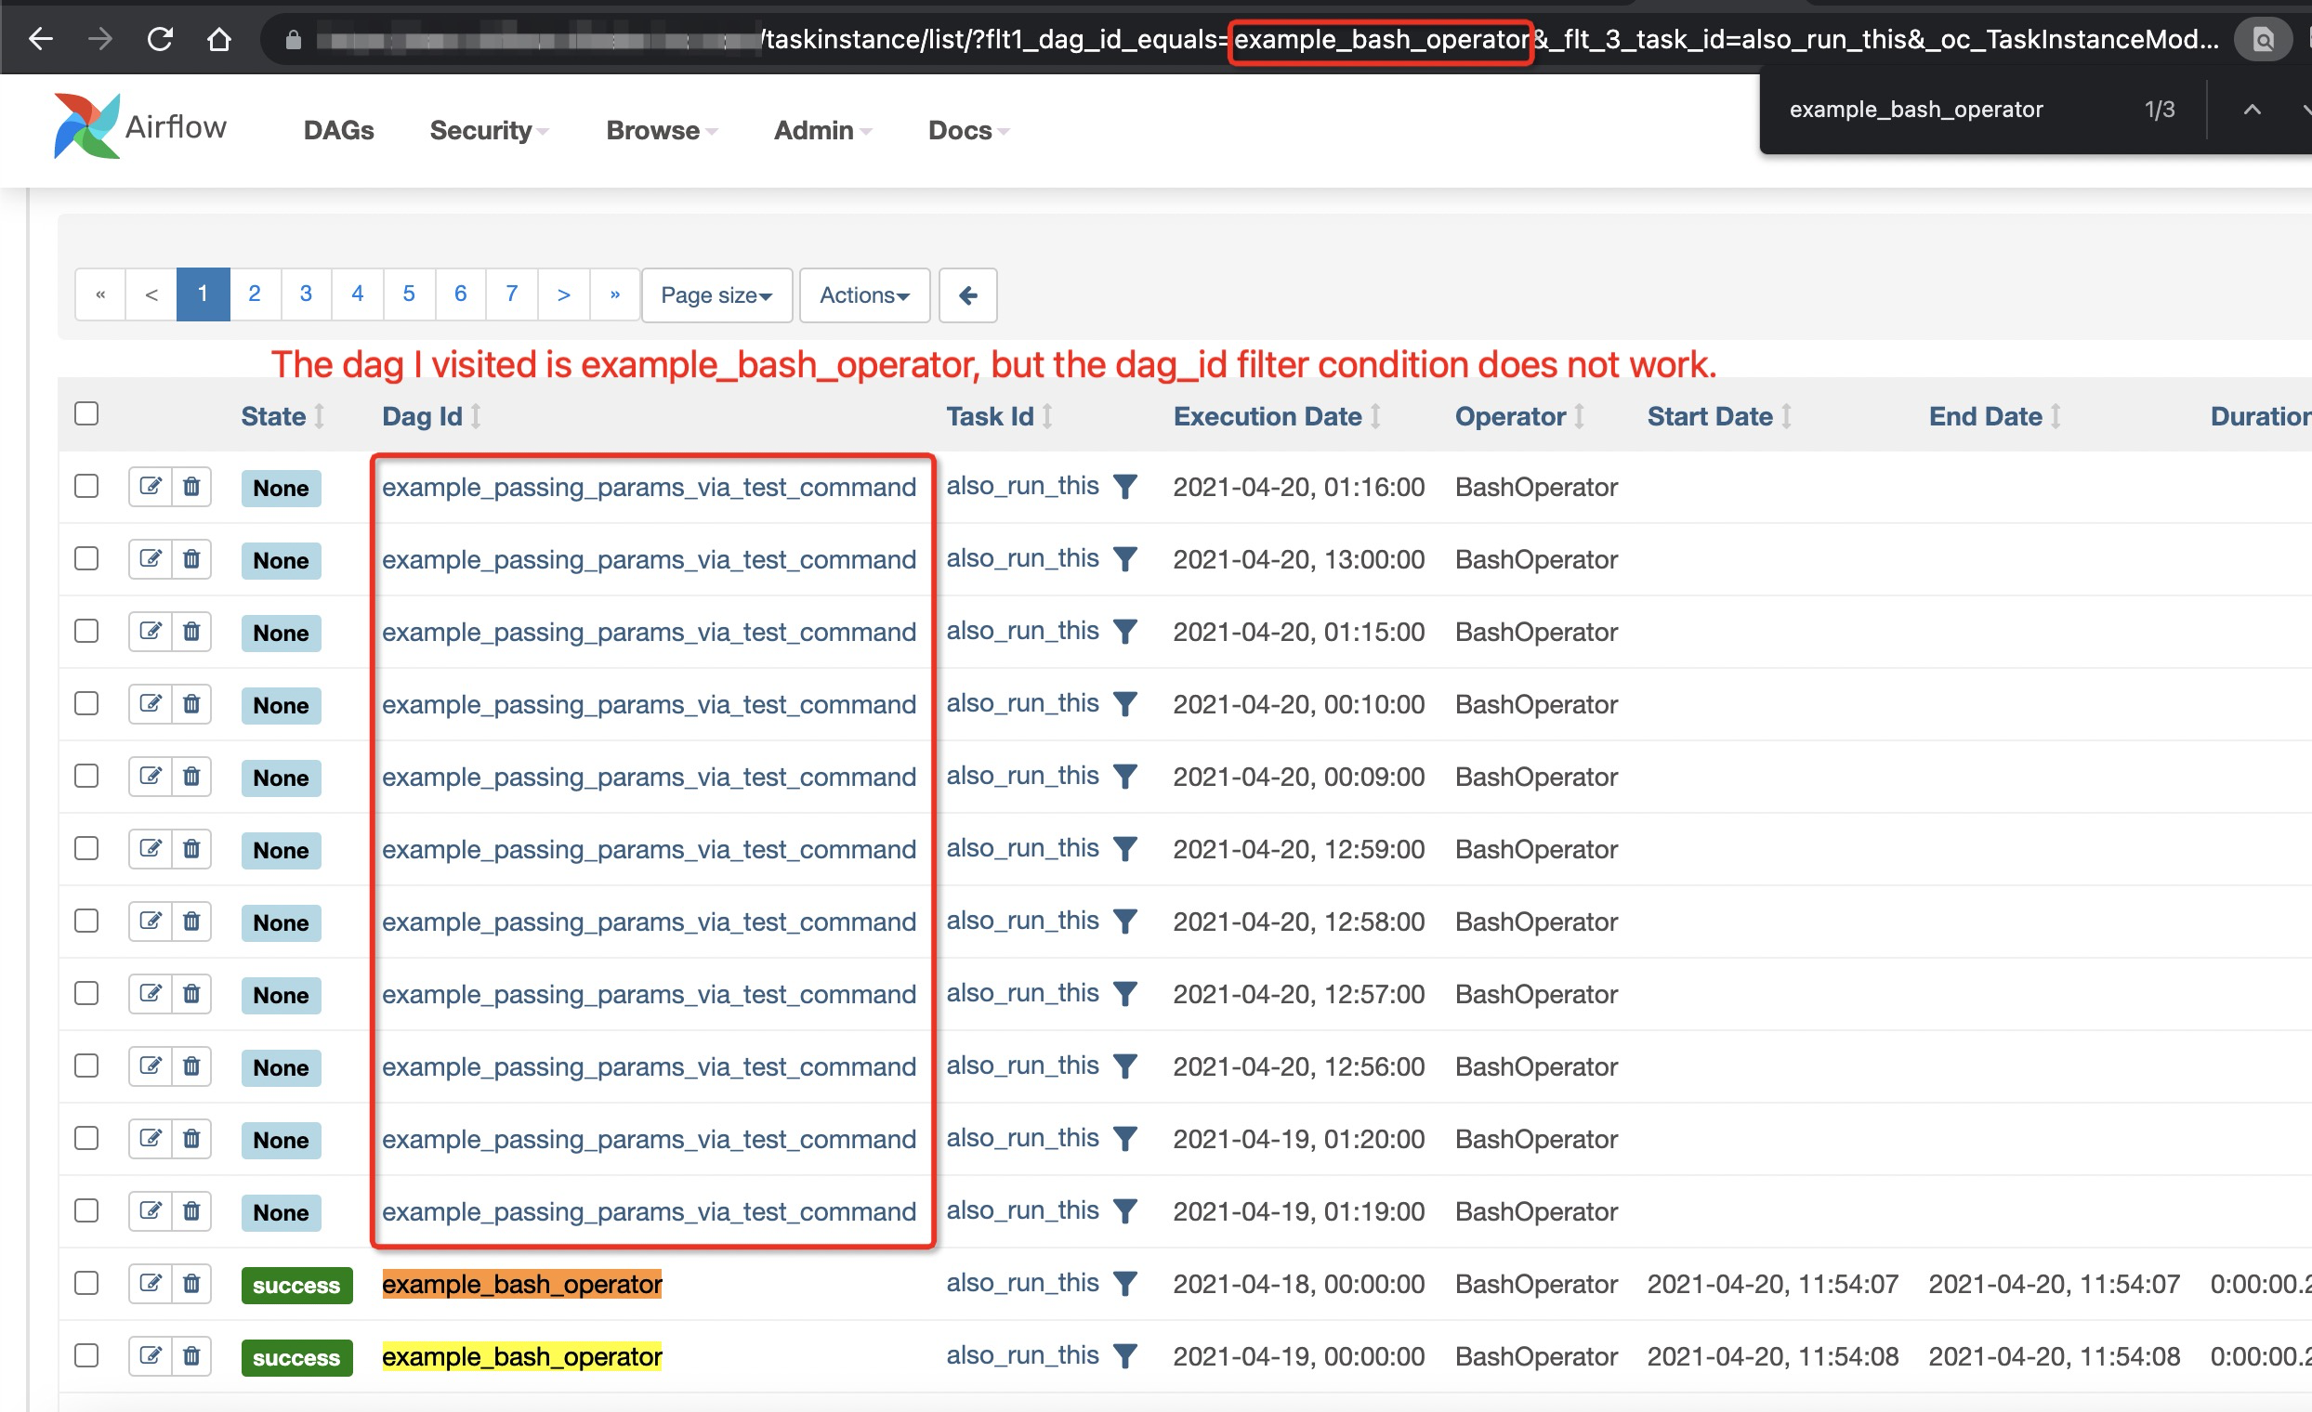Delete the first task instance via trash icon
Image resolution: width=2312 pixels, height=1412 pixels.
(x=191, y=487)
